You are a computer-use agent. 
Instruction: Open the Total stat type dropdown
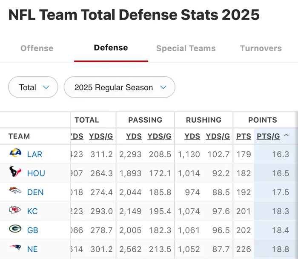coord(33,87)
